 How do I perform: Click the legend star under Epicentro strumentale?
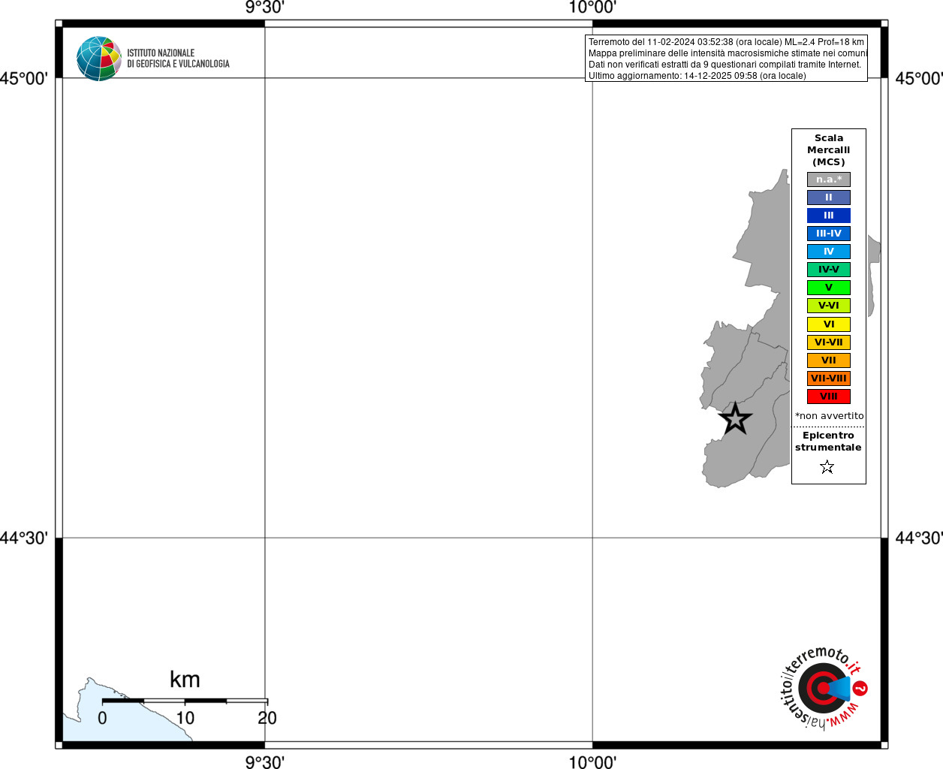coord(827,467)
